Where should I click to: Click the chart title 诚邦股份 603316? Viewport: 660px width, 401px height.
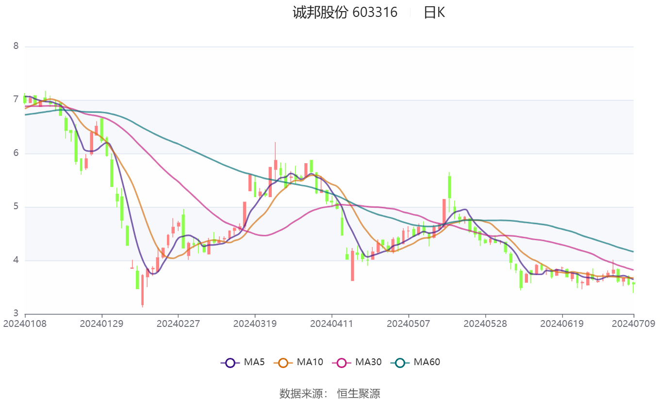pyautogui.click(x=345, y=12)
